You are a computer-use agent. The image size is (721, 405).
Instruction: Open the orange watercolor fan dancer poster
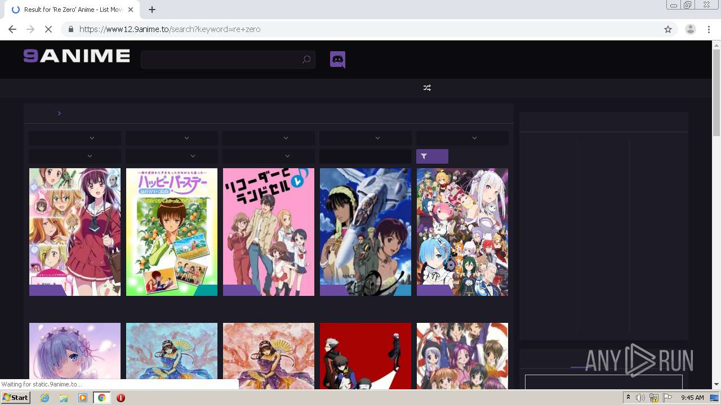coord(269,356)
